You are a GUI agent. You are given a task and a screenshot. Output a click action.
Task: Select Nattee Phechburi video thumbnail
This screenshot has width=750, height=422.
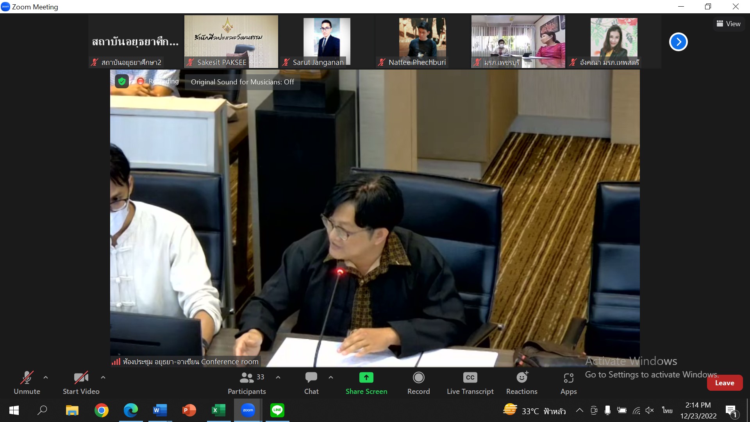tap(423, 41)
